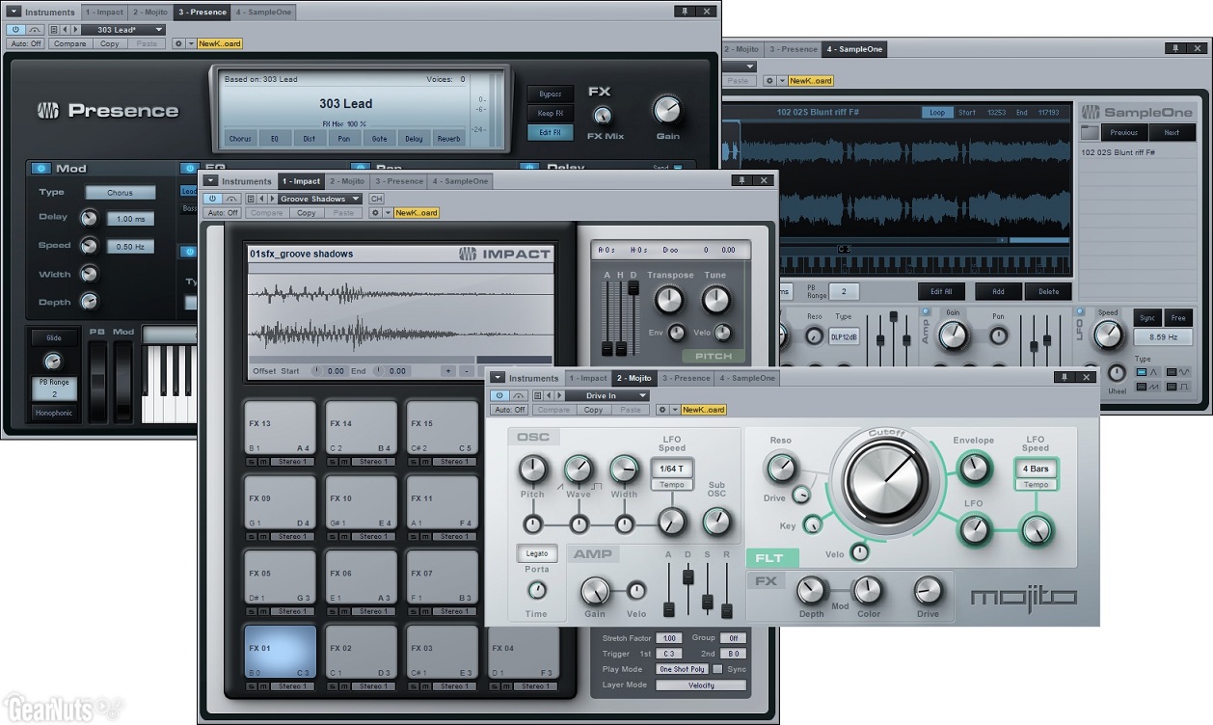
Task: Pin the SampleOne window
Action: tap(1174, 48)
